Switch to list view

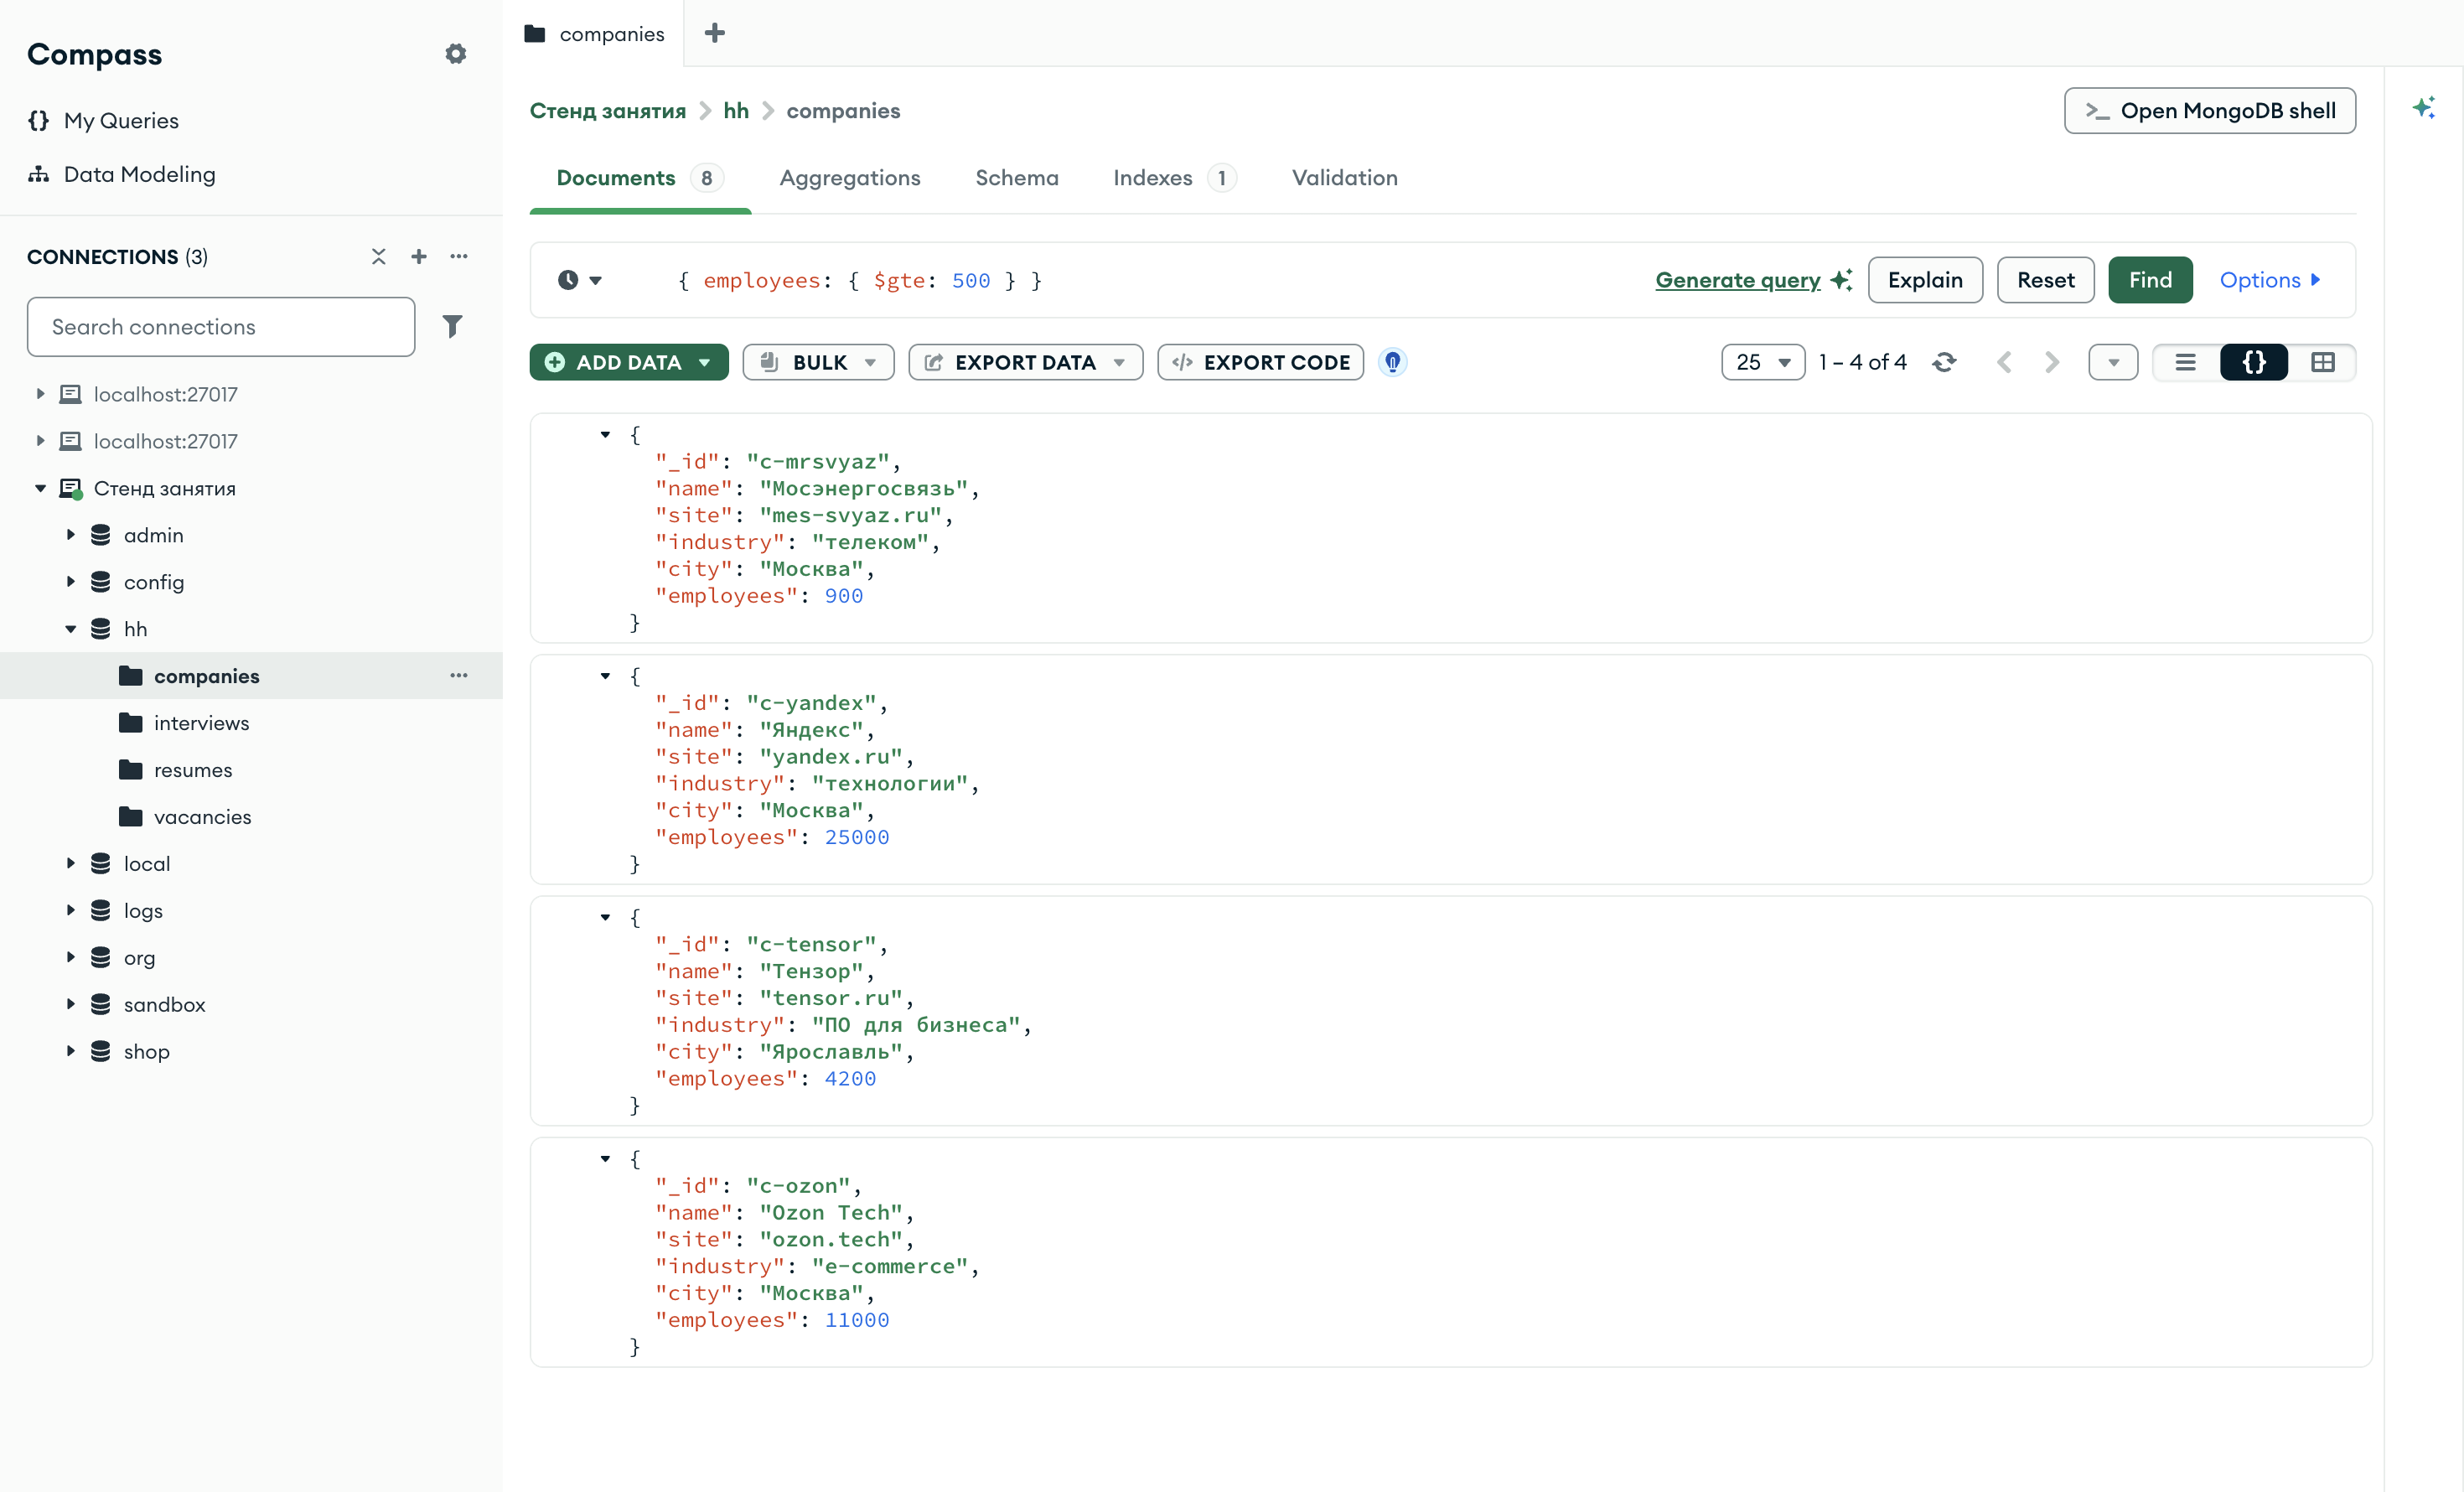[2186, 362]
